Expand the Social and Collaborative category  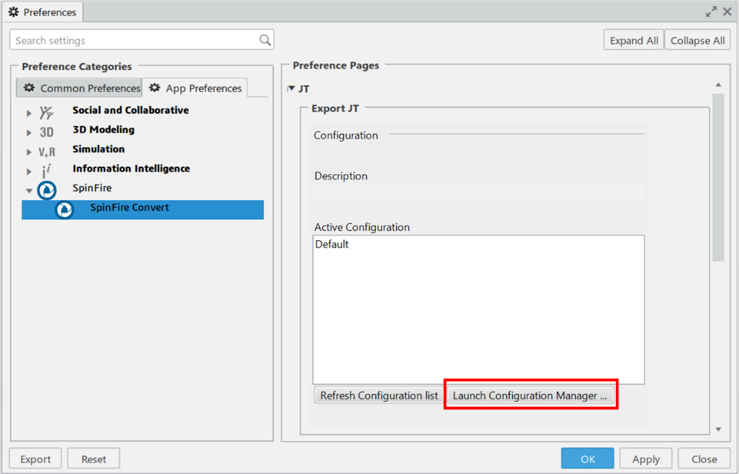click(29, 113)
